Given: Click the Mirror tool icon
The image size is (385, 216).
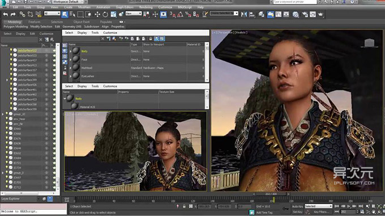Looking at the screenshot, I should point(244,15).
